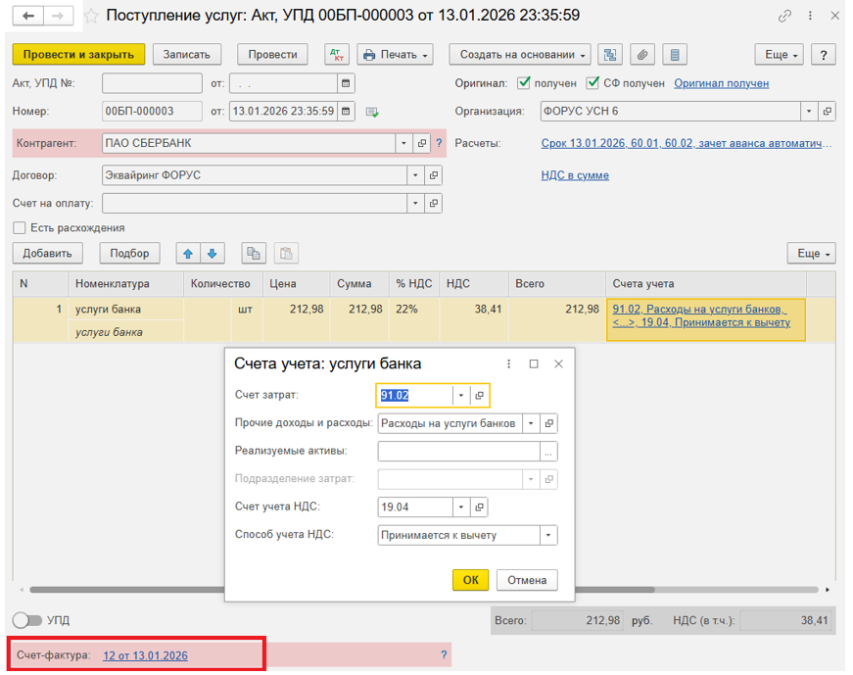
Task: Move row up with the blue arrow
Action: (x=188, y=254)
